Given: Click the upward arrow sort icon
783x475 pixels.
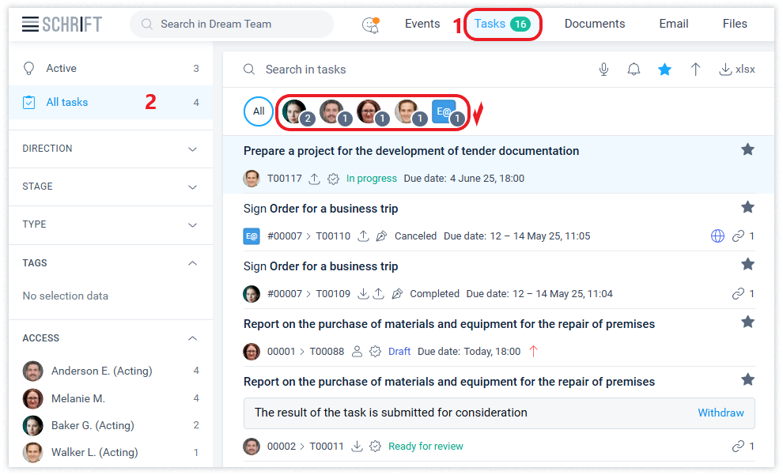Looking at the screenshot, I should pos(695,70).
